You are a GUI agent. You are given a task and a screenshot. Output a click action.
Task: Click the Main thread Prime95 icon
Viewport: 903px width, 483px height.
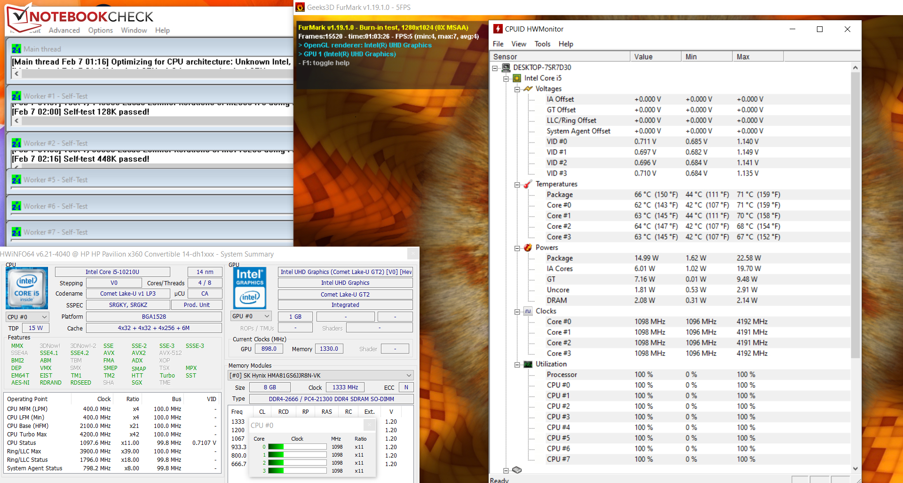coord(16,49)
